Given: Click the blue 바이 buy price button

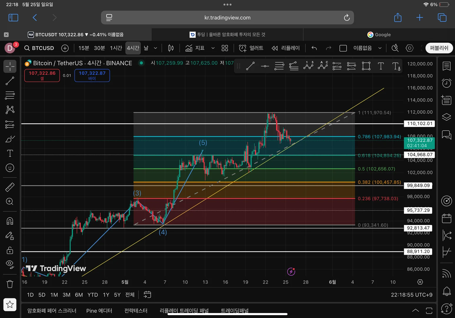Looking at the screenshot, I should coord(92,75).
